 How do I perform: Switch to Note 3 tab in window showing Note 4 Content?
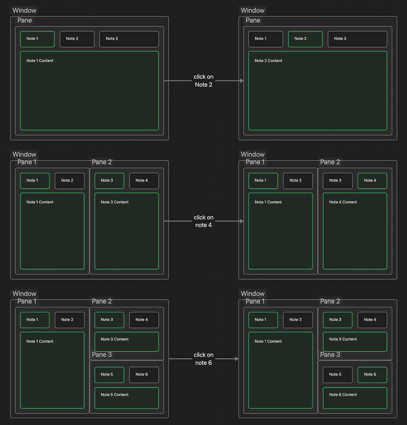coord(338,181)
